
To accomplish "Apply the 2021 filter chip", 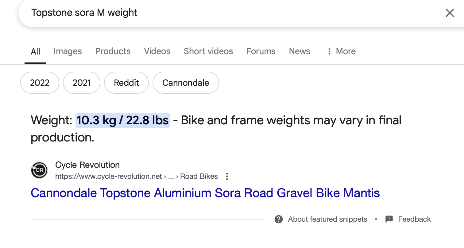I will pos(82,83).
